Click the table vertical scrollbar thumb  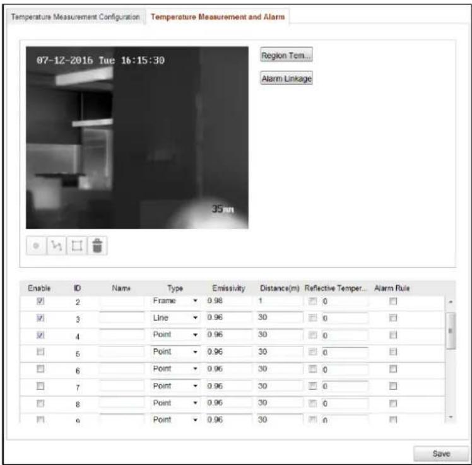pyautogui.click(x=451, y=331)
